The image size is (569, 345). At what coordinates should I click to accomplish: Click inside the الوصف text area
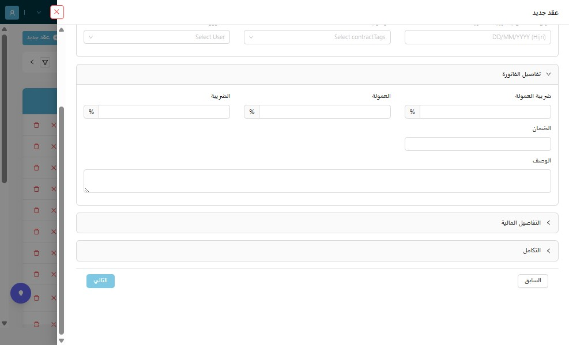[x=317, y=181]
